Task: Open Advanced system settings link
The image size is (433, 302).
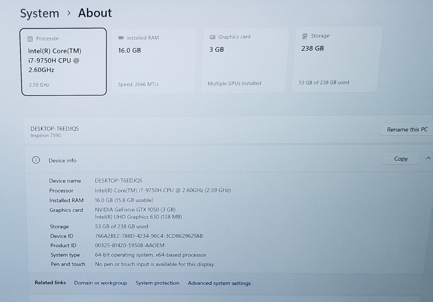Action: 219,283
